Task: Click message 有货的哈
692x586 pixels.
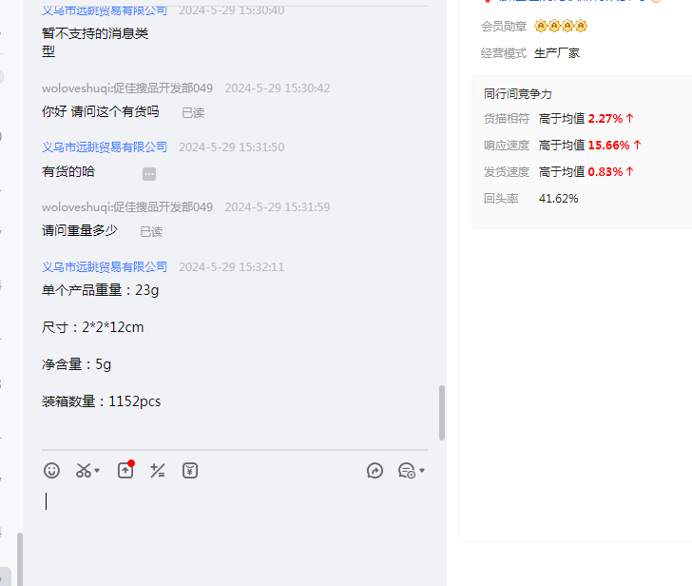Action: 68,171
